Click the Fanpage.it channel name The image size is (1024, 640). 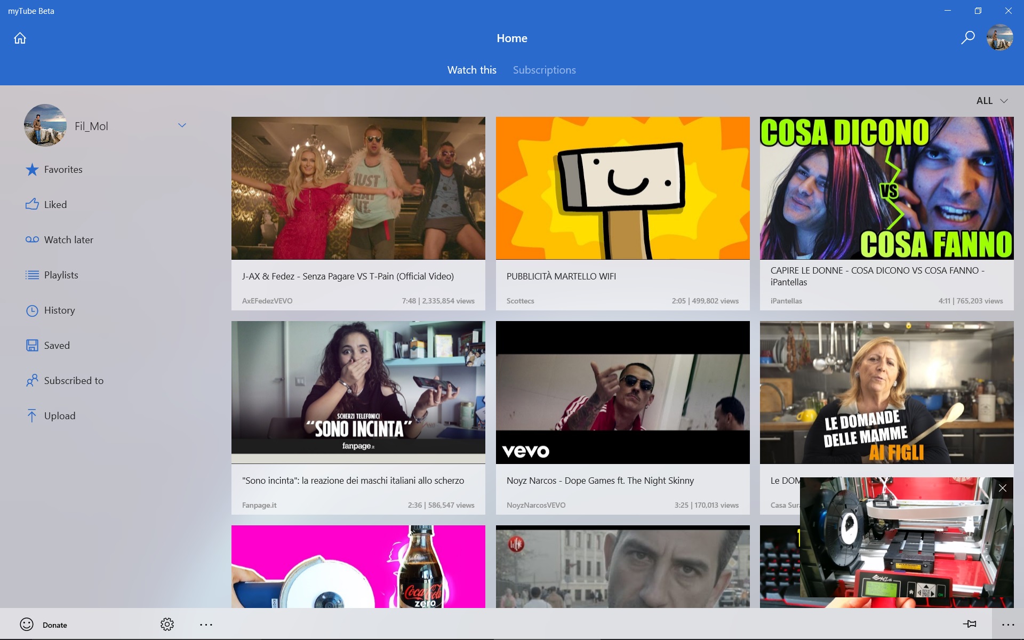[259, 505]
